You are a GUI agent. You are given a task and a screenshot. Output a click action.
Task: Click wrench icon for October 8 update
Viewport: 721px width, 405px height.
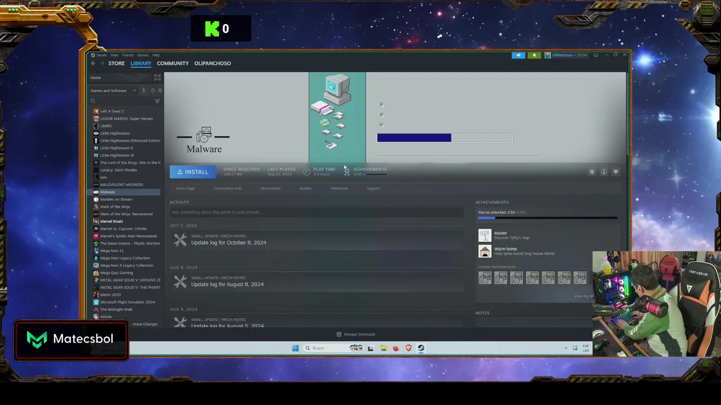tap(180, 240)
